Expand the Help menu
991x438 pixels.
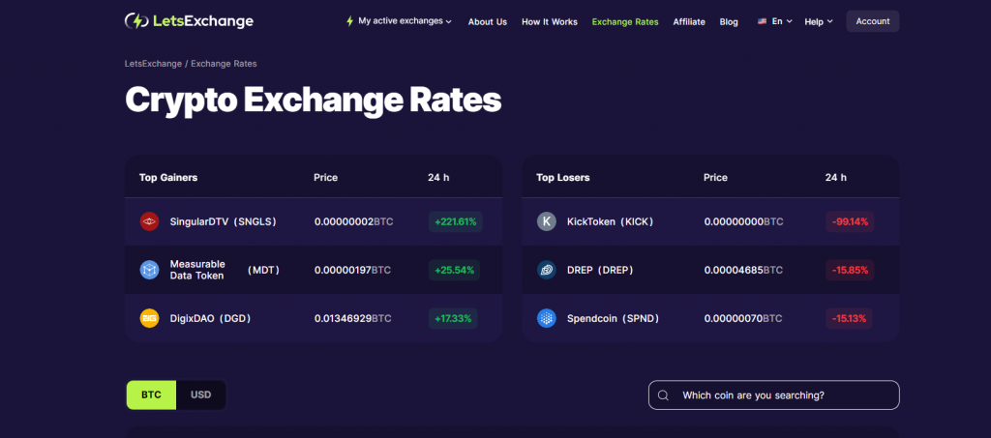[x=819, y=21]
